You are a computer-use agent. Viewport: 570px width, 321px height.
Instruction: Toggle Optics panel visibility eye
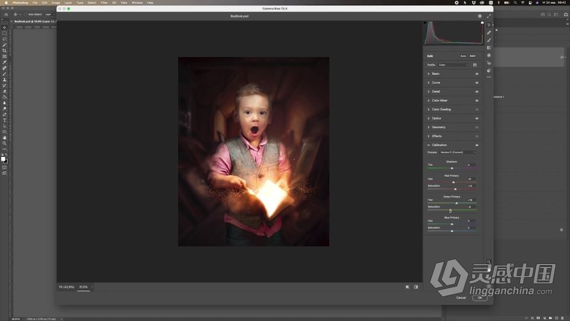click(477, 118)
